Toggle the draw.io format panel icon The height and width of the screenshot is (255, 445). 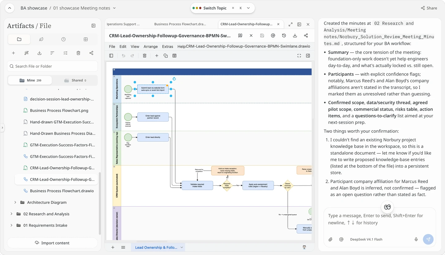[308, 56]
